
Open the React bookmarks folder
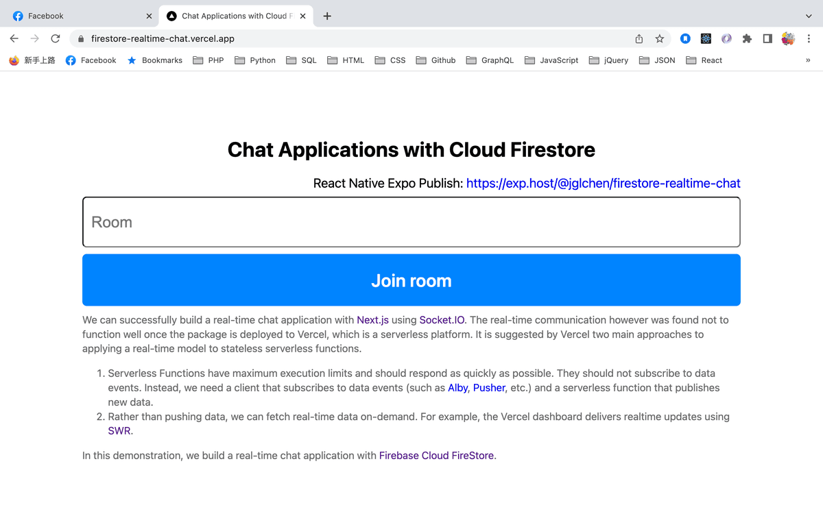[x=704, y=60]
